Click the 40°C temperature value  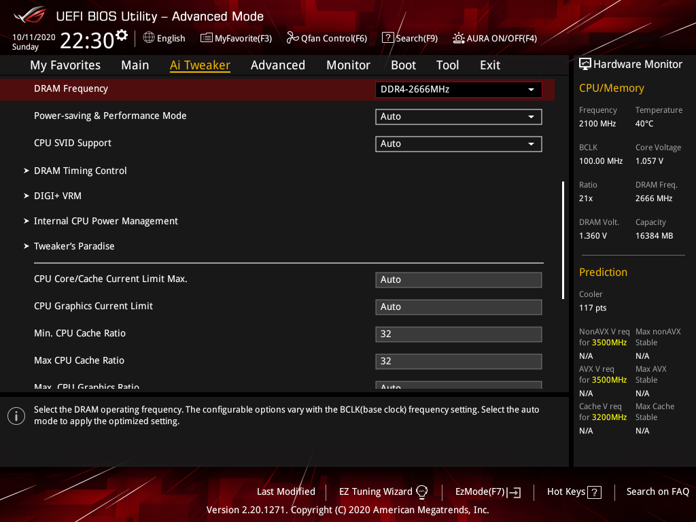pyautogui.click(x=644, y=124)
